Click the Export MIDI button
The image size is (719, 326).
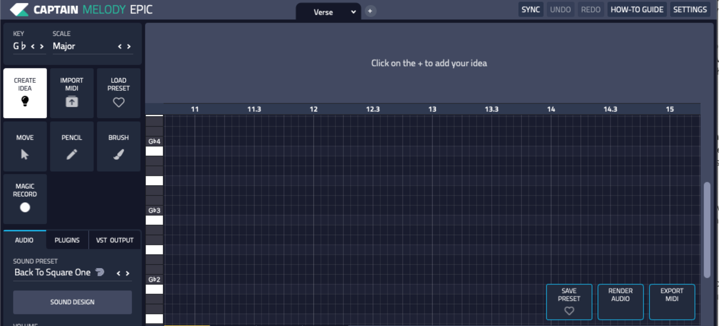672,302
